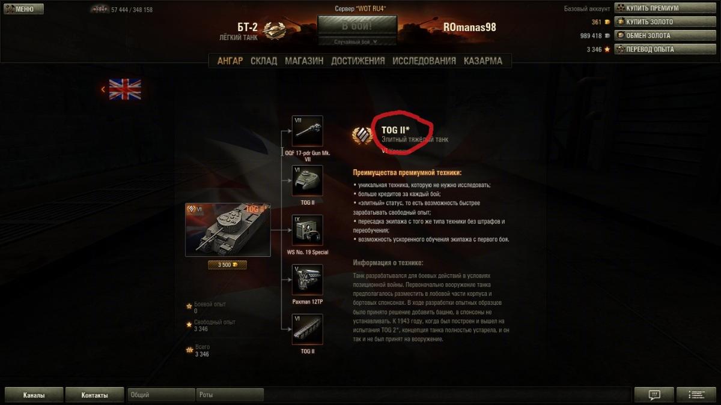This screenshot has height=405, width=721.
Task: Select the TOG II turret module icon
Action: pos(307,181)
